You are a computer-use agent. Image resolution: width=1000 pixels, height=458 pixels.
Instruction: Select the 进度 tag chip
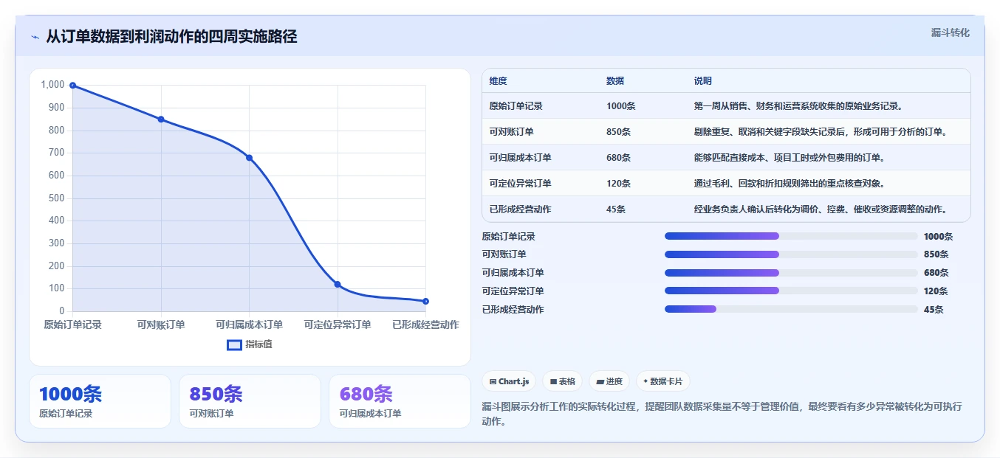coord(609,381)
